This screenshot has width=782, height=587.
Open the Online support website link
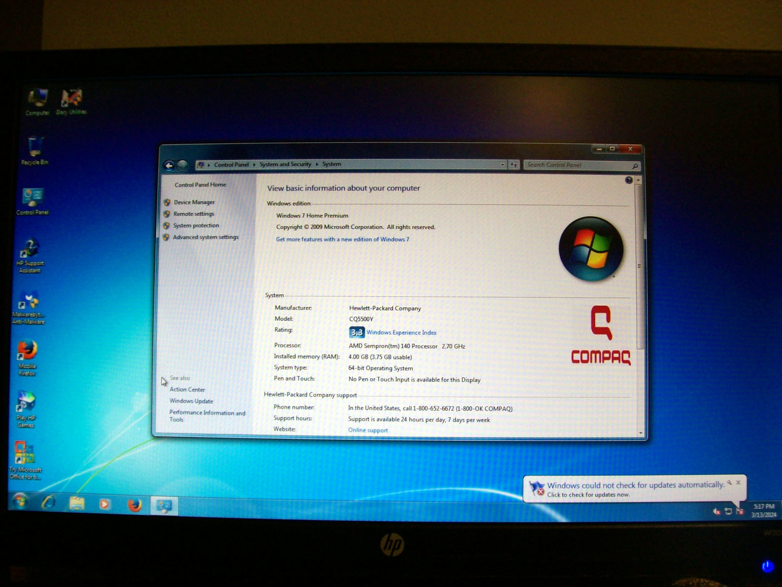pyautogui.click(x=368, y=430)
